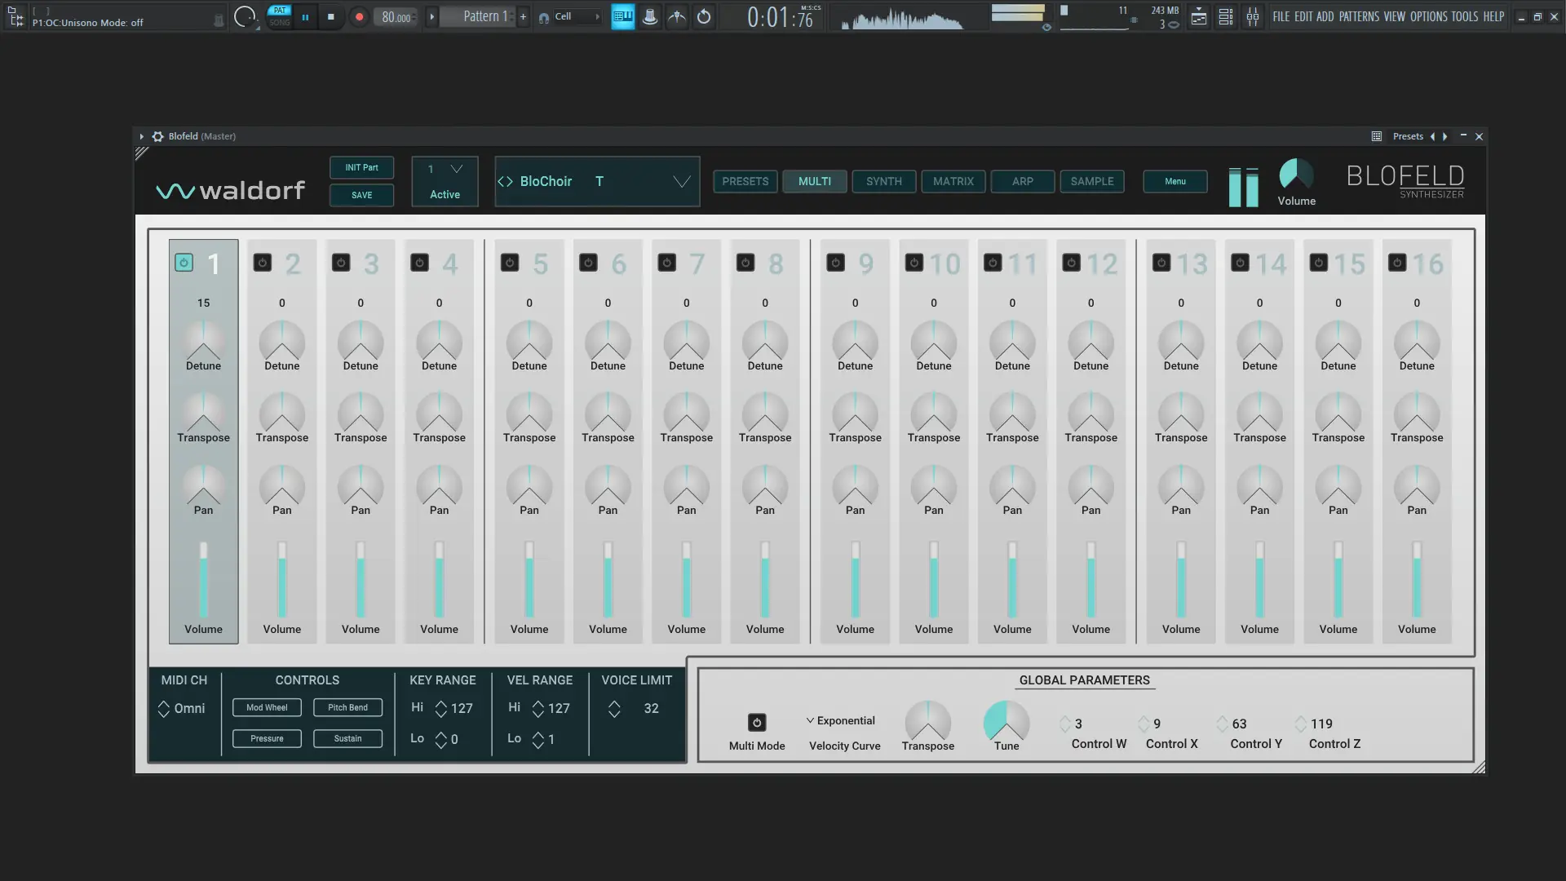Viewport: 1566px width, 881px height.
Task: Disable the active power button on part 1
Action: [184, 263]
